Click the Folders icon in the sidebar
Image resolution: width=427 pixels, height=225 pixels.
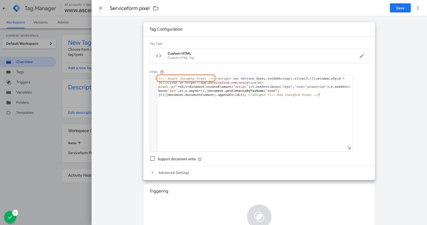[x=9, y=102]
